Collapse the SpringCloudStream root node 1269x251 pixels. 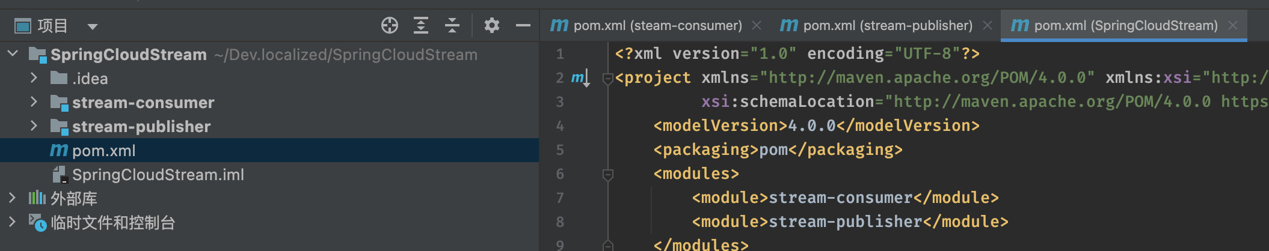[13, 54]
